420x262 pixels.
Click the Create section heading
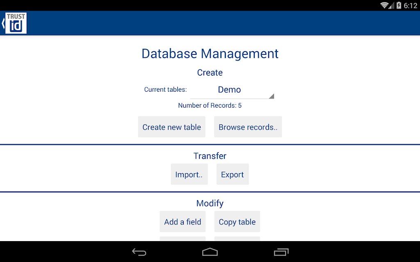pyautogui.click(x=210, y=72)
